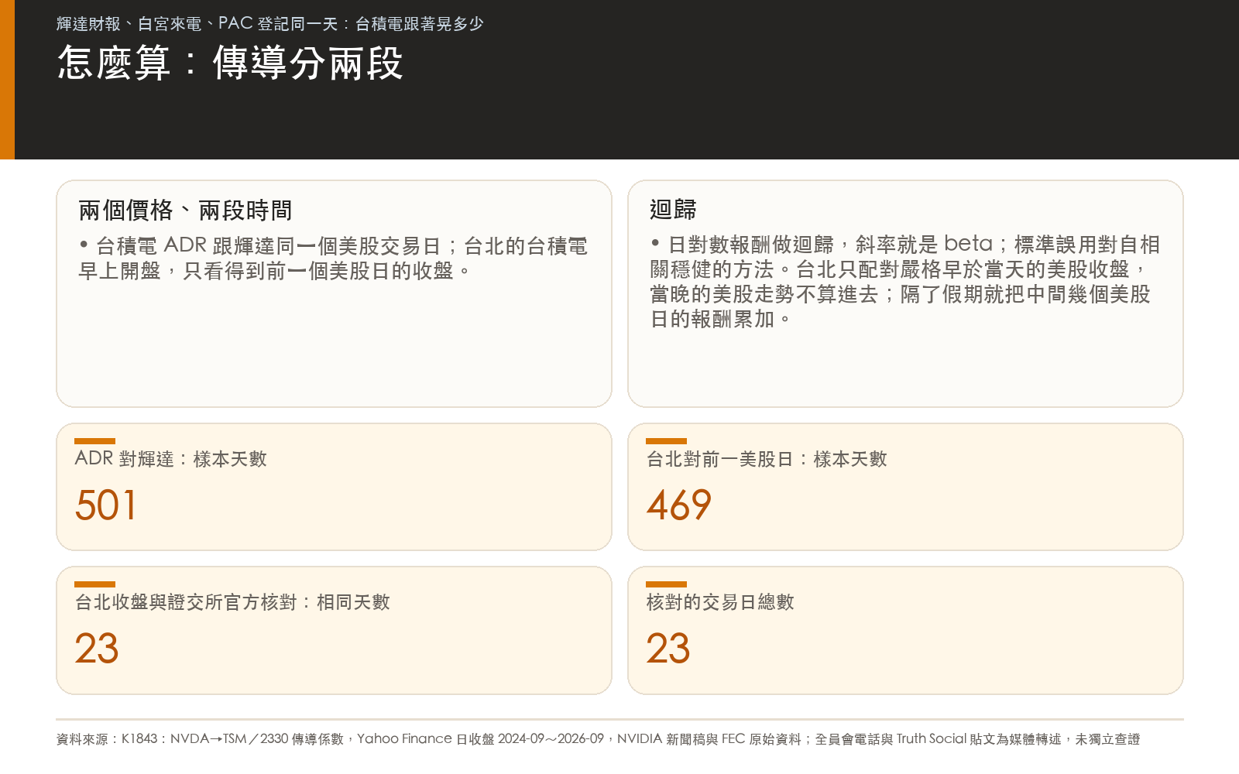
Task: Click the 資料來源 footnote at the bottom
Action: point(598,739)
